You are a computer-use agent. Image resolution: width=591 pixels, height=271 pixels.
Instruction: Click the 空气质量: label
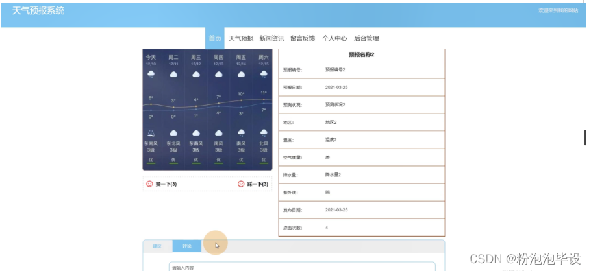pyautogui.click(x=292, y=158)
